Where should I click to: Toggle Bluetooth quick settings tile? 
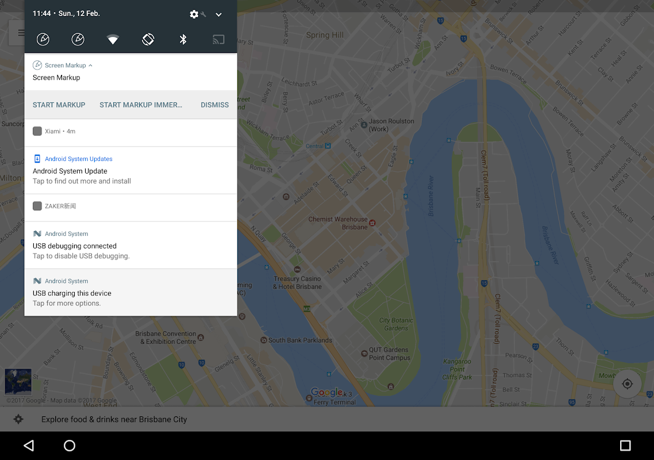[x=183, y=40]
